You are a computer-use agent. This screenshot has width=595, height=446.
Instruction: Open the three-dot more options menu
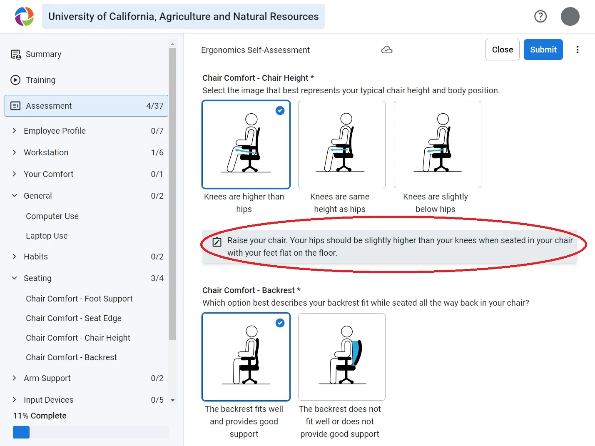point(577,50)
